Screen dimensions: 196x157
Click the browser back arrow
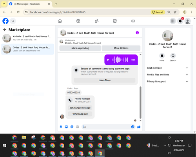pos(4,12)
